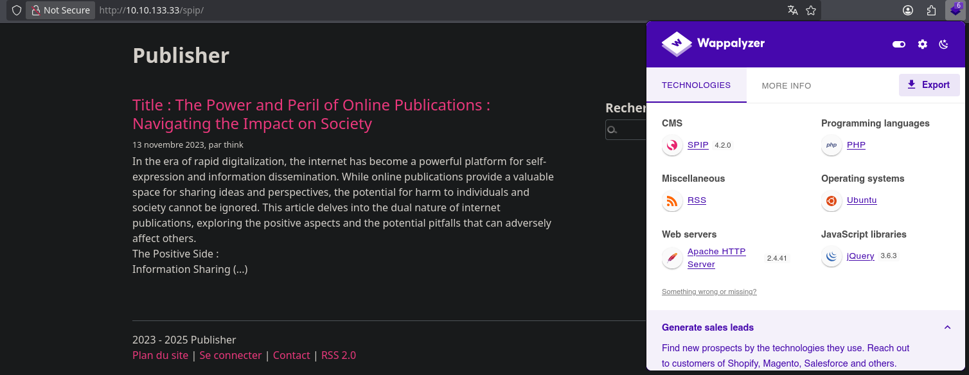Image resolution: width=969 pixels, height=375 pixels.
Task: Click the SPIP CMS logo icon
Action: 671,146
